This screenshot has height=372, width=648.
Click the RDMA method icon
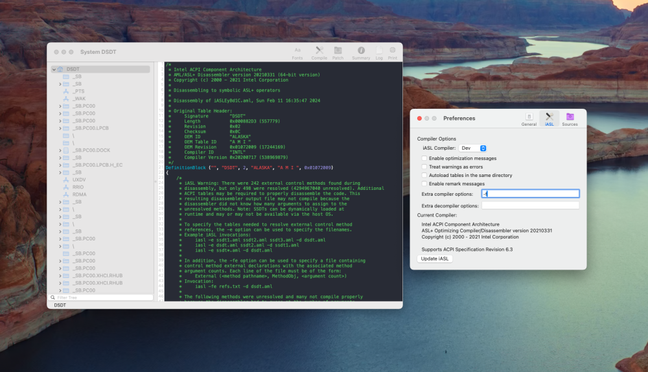(65, 194)
